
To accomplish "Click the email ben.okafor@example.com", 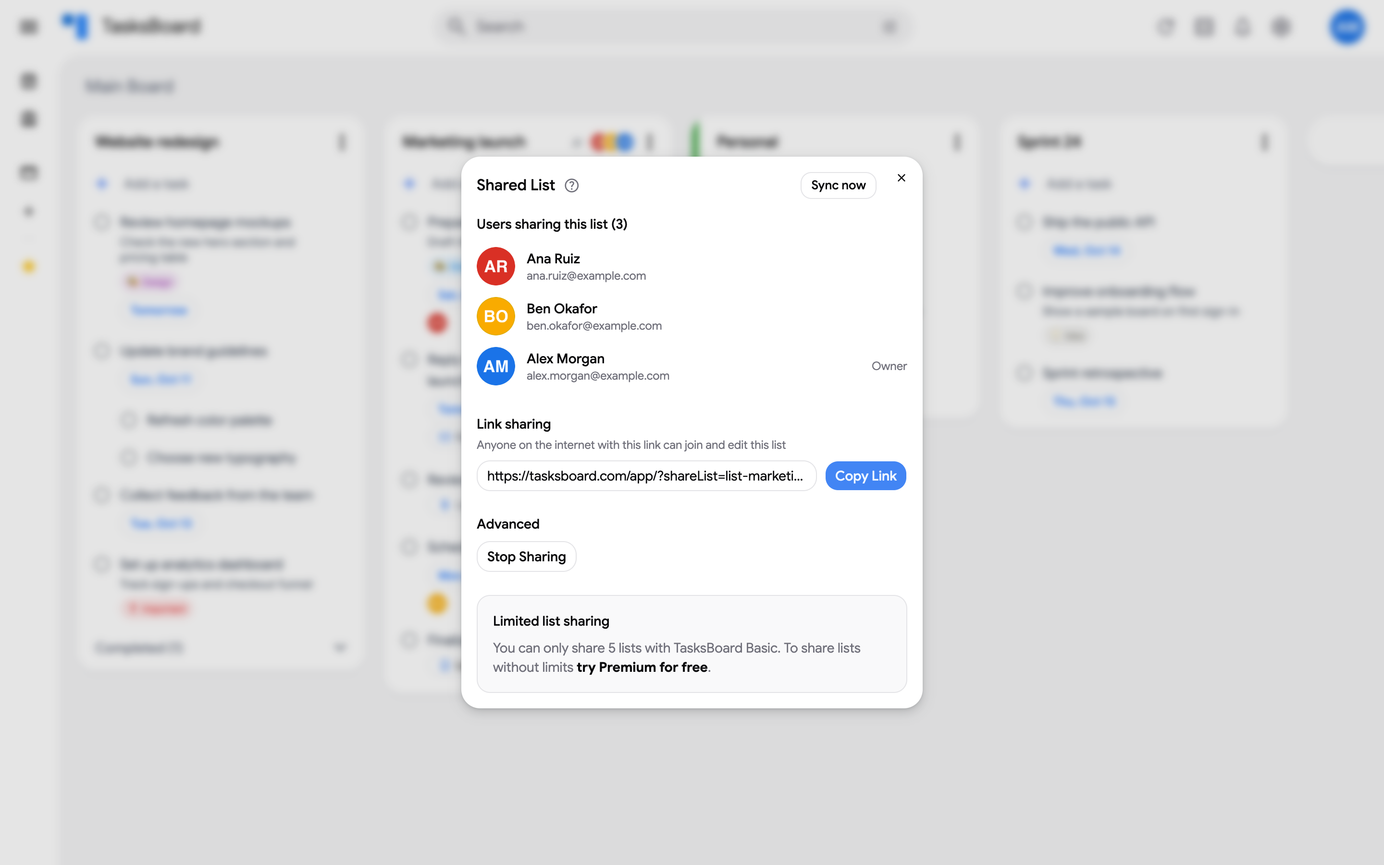I will click(x=594, y=325).
